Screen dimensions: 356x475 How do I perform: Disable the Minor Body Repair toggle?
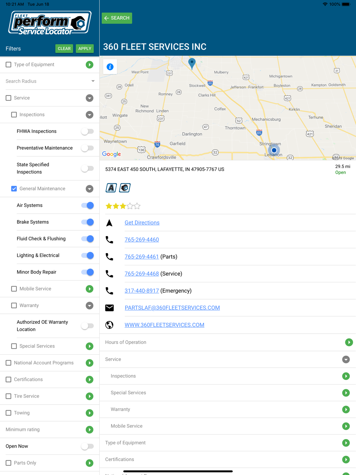(x=87, y=272)
